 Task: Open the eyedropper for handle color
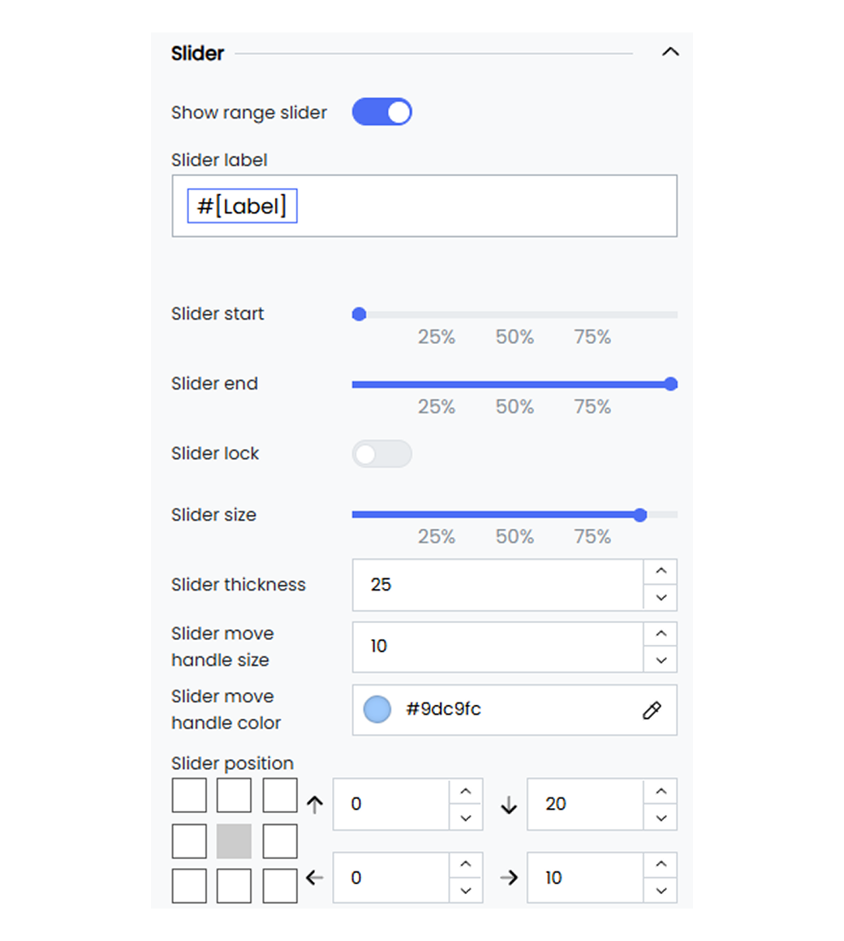click(652, 711)
